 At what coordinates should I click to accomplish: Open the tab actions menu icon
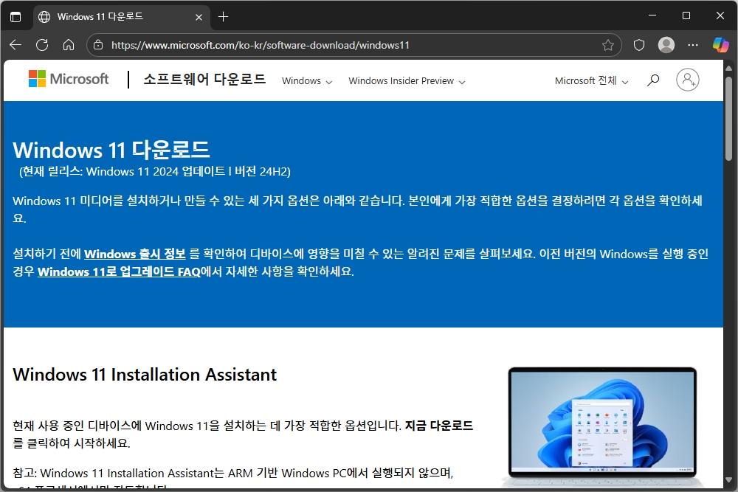click(15, 17)
